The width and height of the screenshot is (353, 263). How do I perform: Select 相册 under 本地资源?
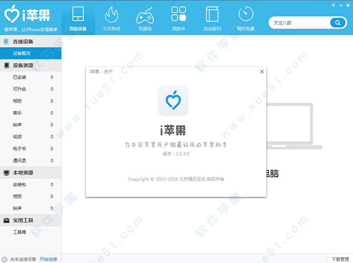(x=31, y=197)
